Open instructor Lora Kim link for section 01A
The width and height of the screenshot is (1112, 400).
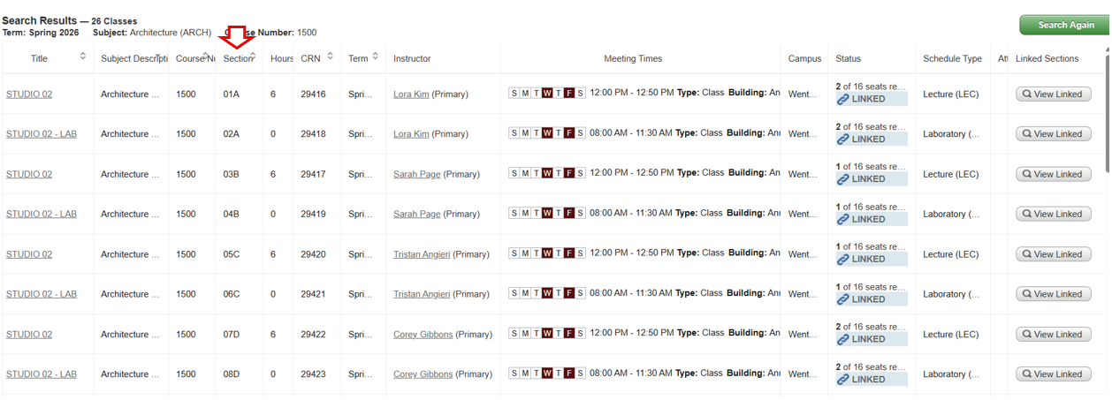[x=411, y=94]
